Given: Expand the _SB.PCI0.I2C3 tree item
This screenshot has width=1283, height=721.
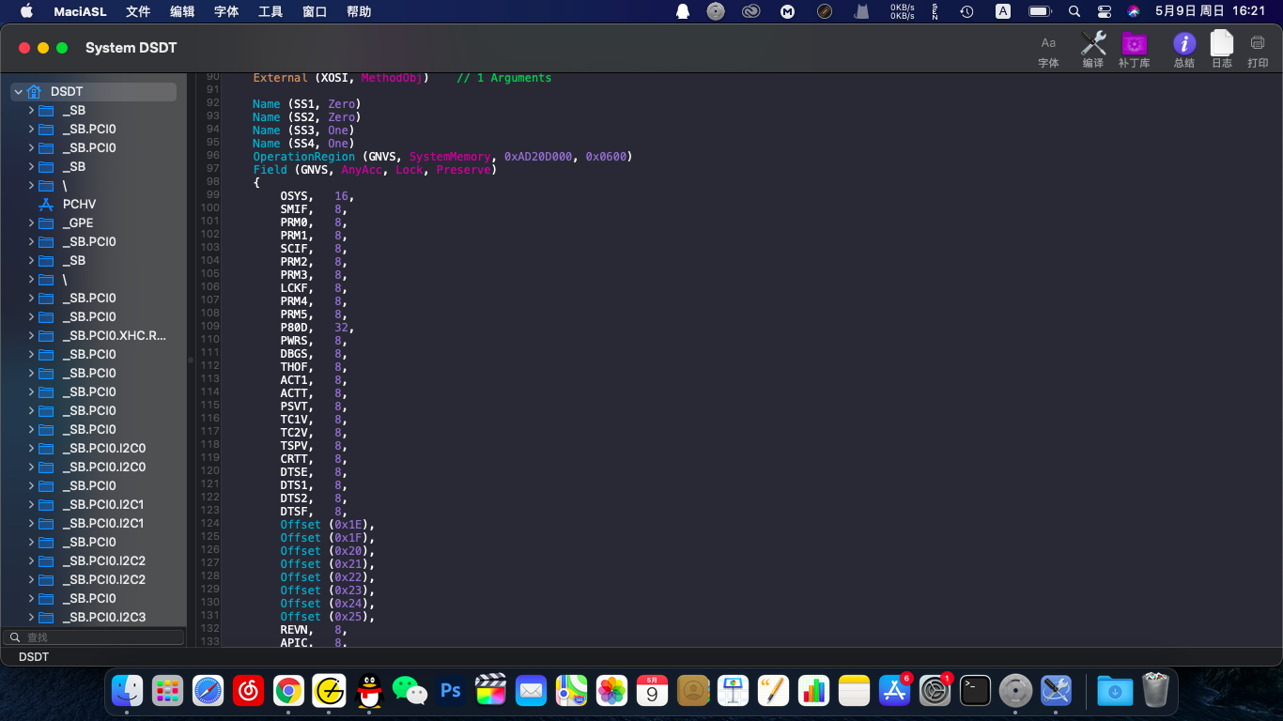Looking at the screenshot, I should [x=31, y=618].
